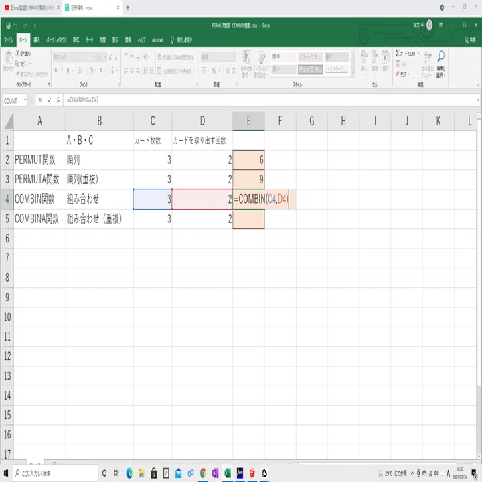The image size is (482, 482).
Task: Expand the formula bar chevron
Action: (x=478, y=100)
